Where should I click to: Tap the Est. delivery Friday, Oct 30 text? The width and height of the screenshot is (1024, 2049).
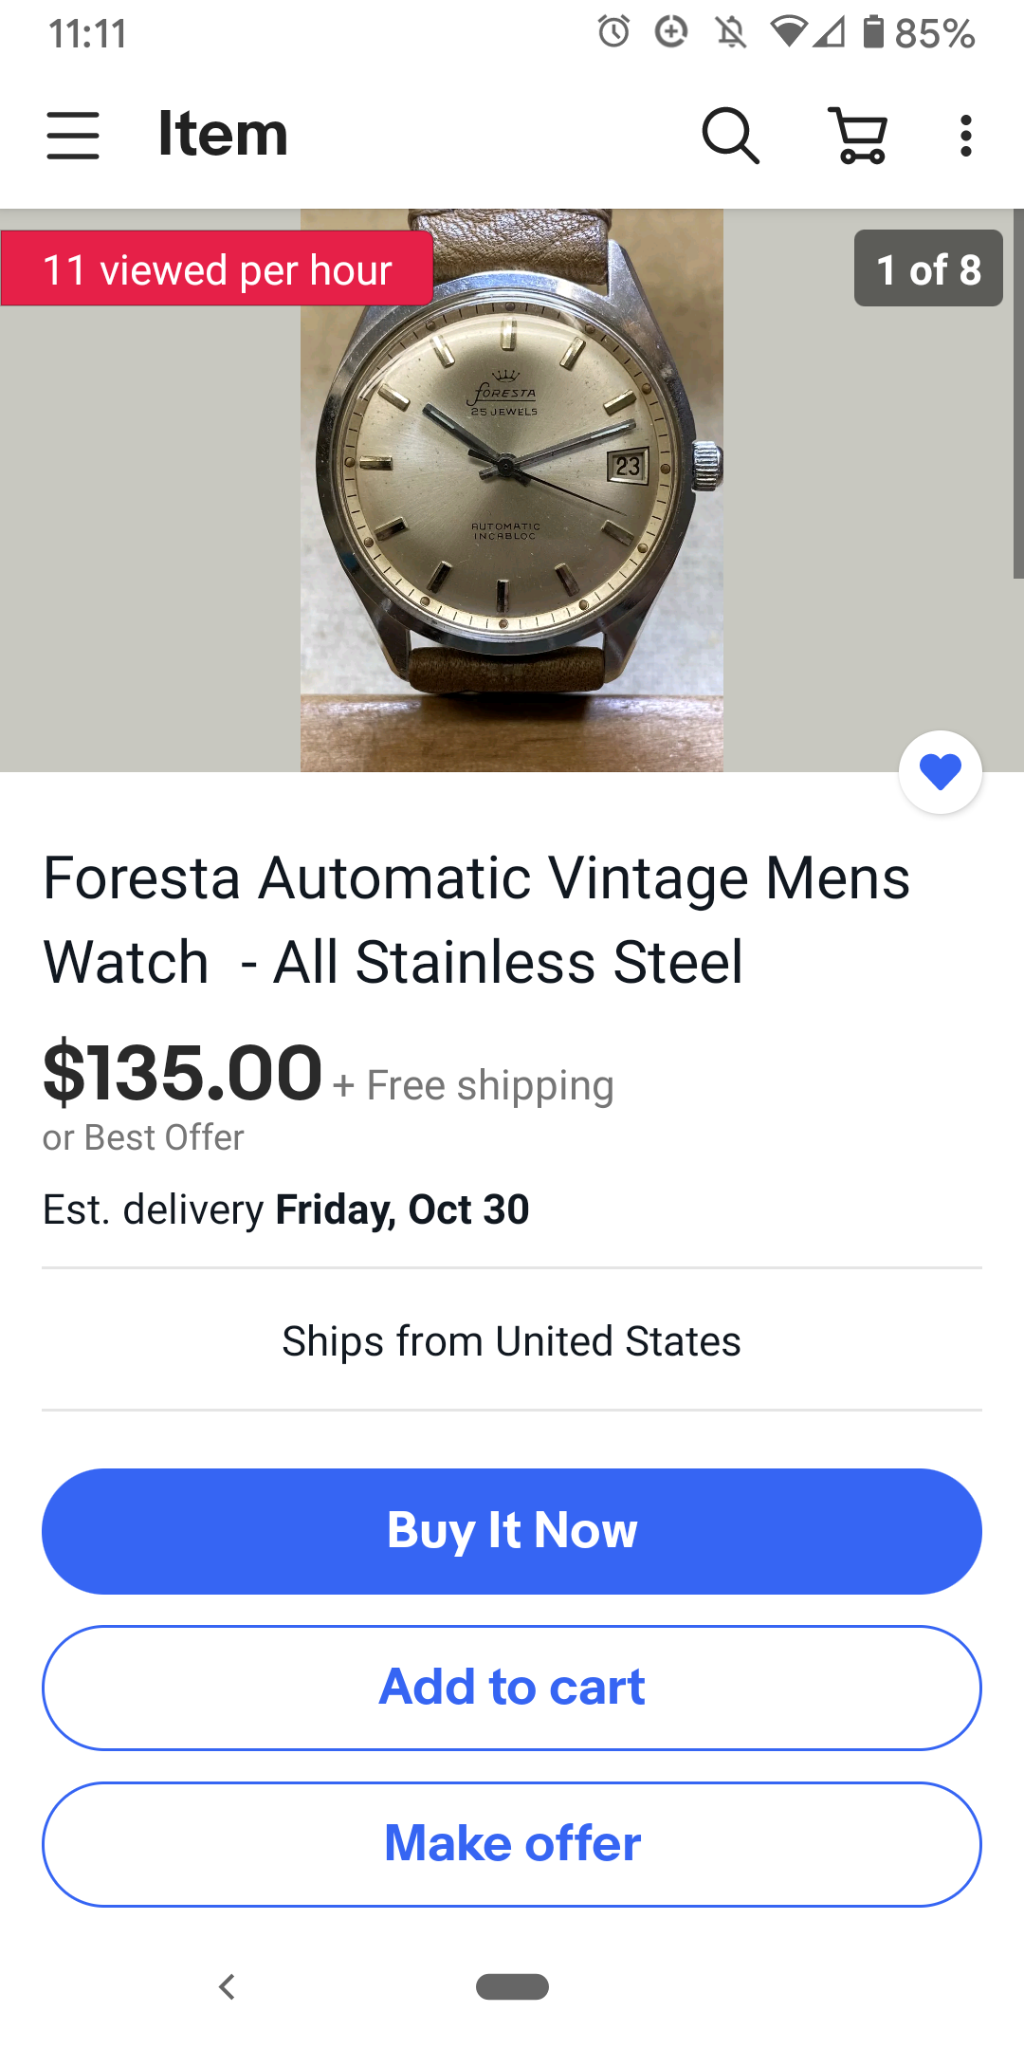pyautogui.click(x=285, y=1209)
